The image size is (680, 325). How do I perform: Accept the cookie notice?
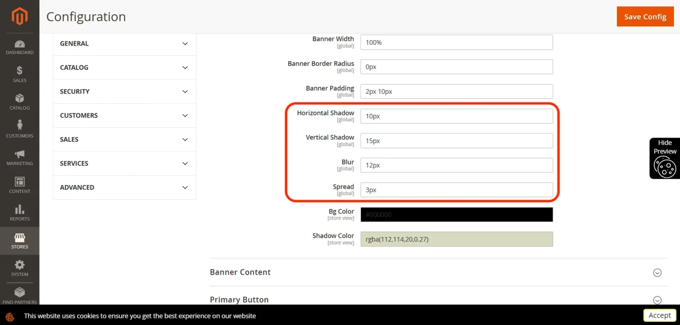point(659,315)
